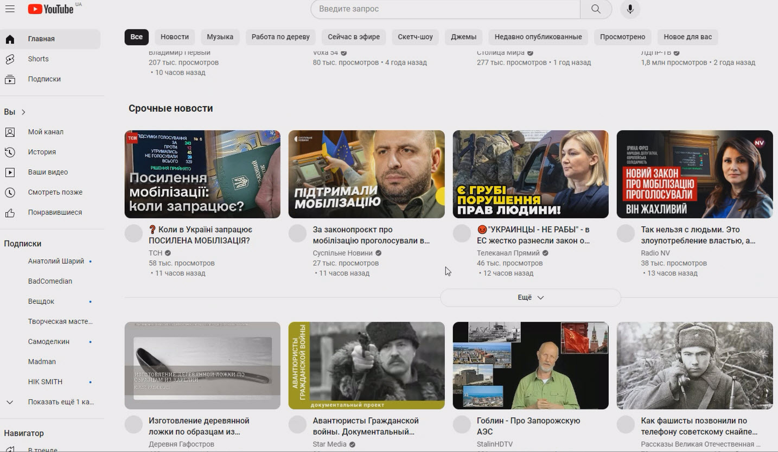
Task: Select the Просмотрено filter chip
Action: tap(623, 37)
